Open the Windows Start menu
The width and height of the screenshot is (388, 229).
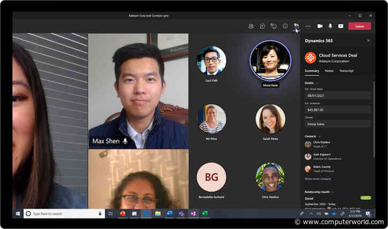click(18, 213)
